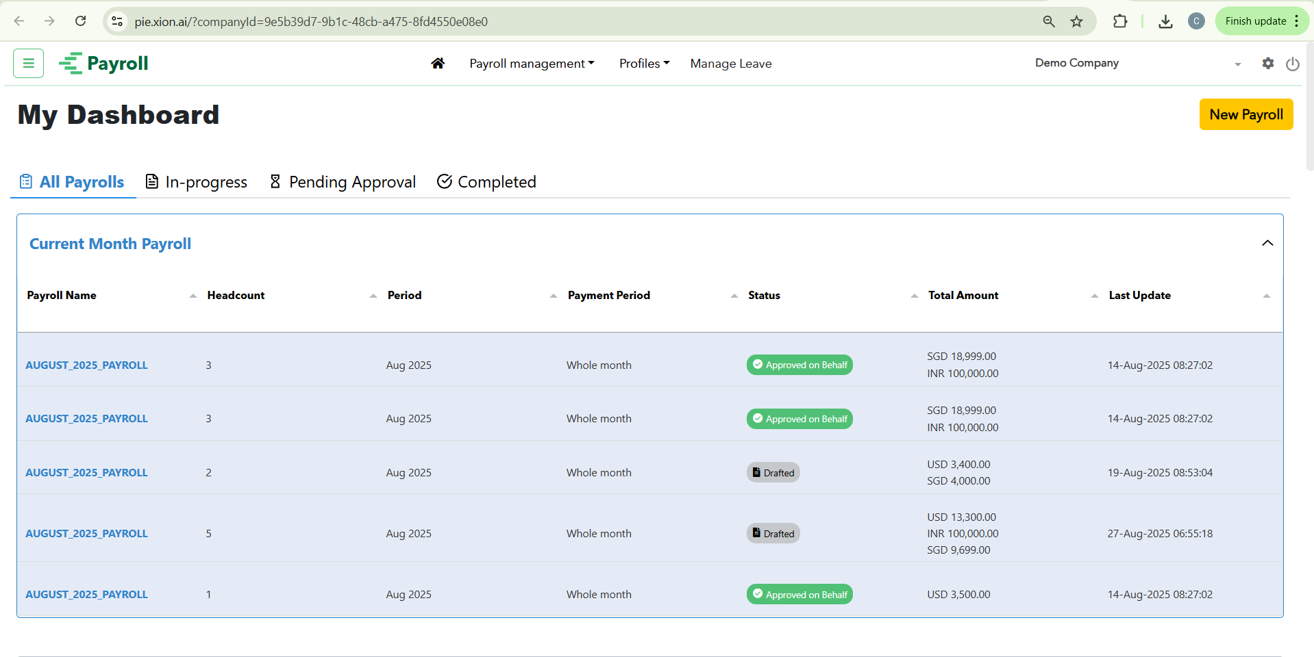Bookmark this page with the star

click(x=1077, y=21)
